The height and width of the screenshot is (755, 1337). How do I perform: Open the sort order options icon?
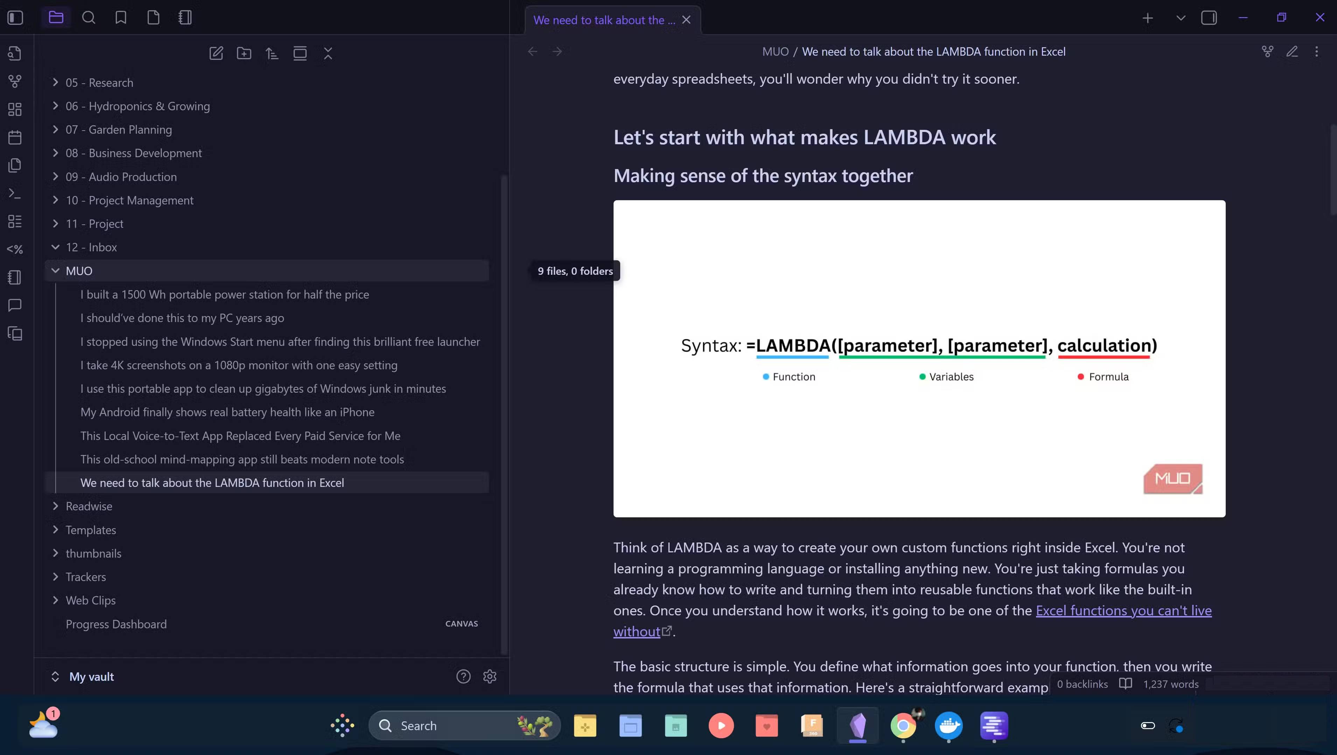(272, 53)
